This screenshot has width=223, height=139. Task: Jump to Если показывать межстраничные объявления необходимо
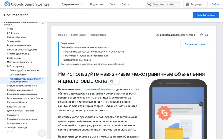(93, 64)
